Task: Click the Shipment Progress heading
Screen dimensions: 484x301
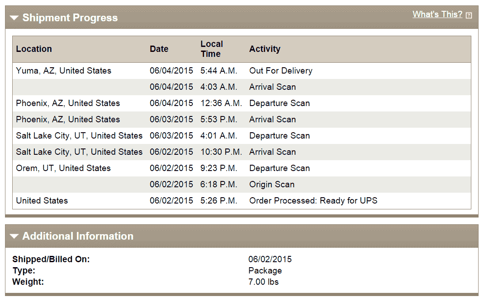Action: (70, 18)
